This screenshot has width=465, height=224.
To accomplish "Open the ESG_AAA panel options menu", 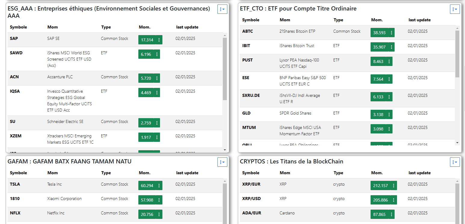I will [222, 9].
